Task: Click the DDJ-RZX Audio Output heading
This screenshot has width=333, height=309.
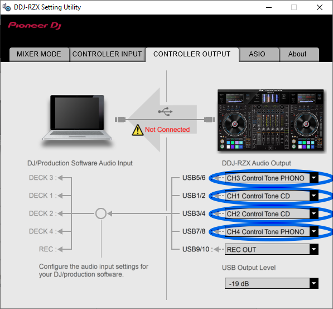Action: 257,163
